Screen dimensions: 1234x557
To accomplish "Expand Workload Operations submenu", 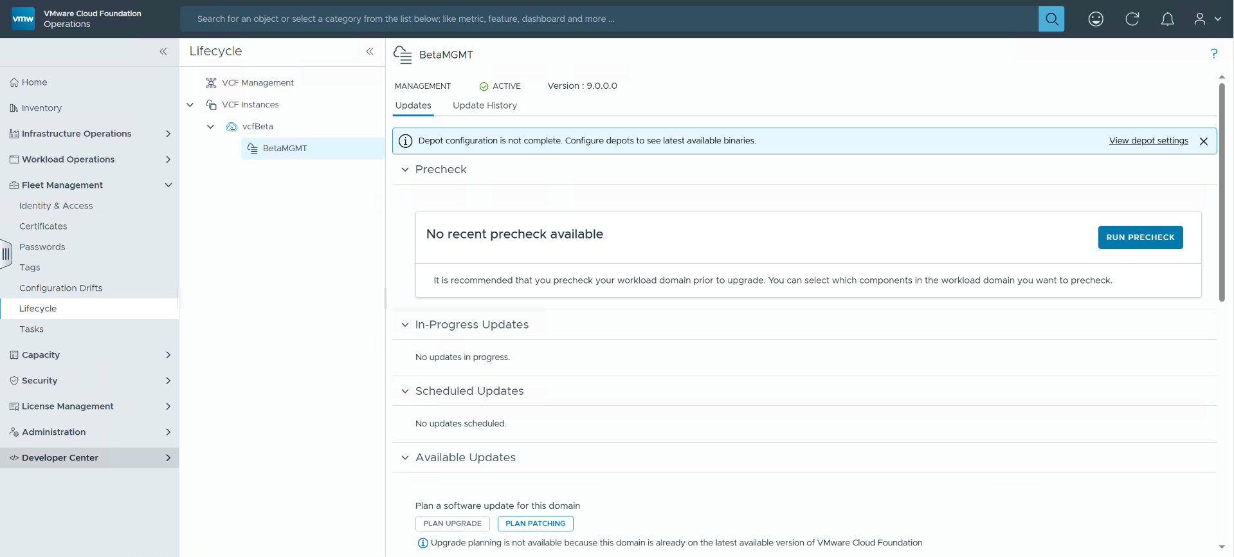I will (168, 160).
